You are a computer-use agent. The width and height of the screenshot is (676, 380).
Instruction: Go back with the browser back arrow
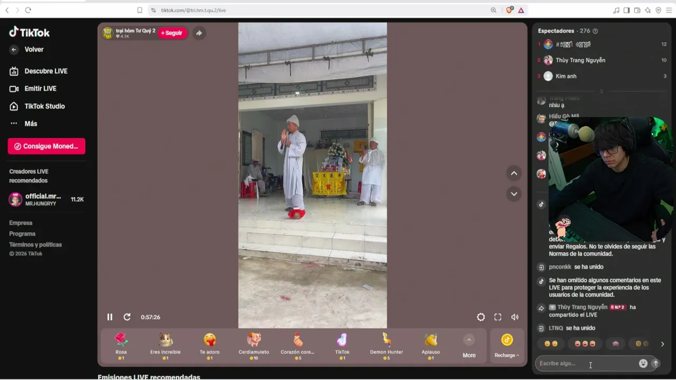click(7, 10)
